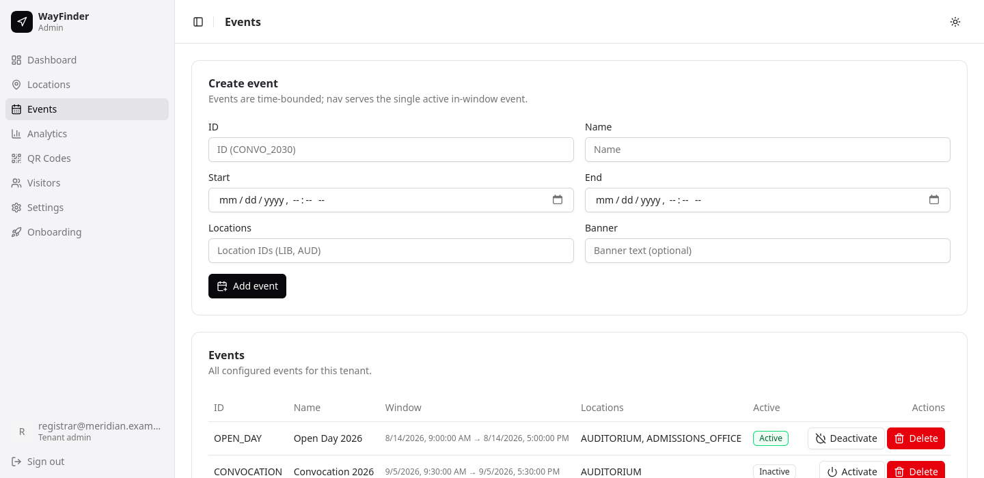Navigate to QR Codes

[87, 158]
